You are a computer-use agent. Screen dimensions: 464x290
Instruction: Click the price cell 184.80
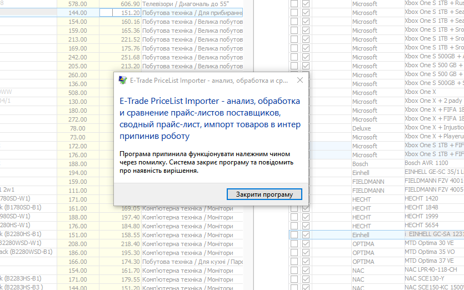click(120, 226)
